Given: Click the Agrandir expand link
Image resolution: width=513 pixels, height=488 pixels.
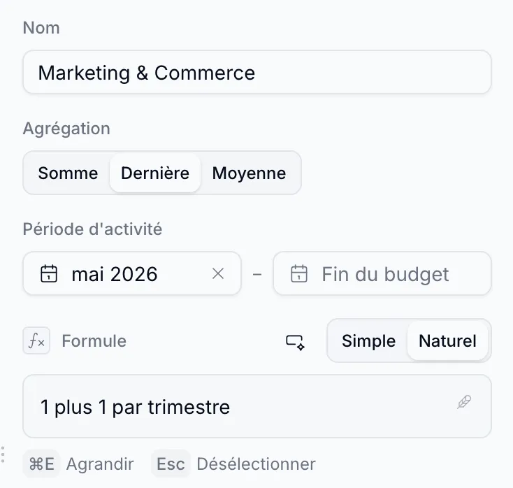Looking at the screenshot, I should click(100, 464).
